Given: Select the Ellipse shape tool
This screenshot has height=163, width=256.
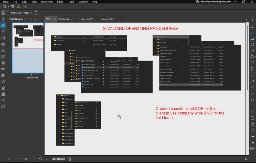Looking at the screenshot, I should pos(252,112).
